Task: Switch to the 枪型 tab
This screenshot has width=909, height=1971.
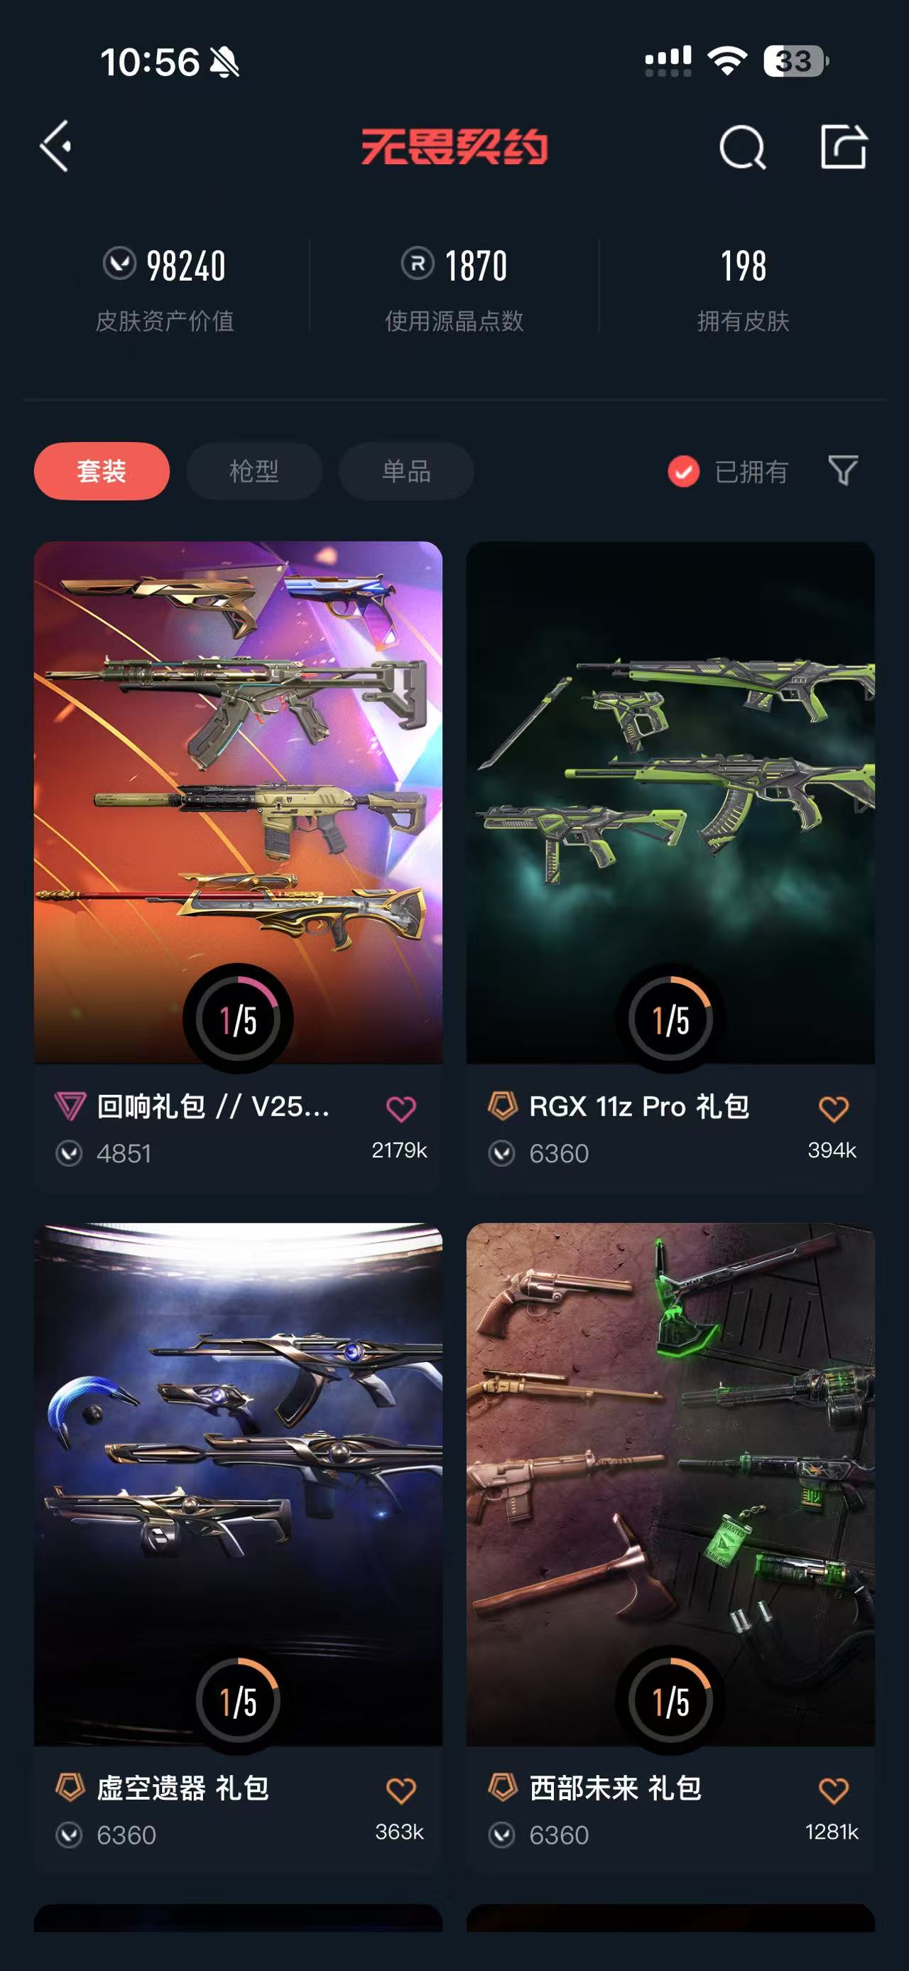Action: click(x=254, y=470)
